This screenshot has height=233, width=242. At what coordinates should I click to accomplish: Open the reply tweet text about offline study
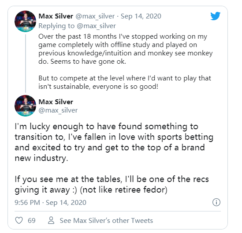[126, 49]
